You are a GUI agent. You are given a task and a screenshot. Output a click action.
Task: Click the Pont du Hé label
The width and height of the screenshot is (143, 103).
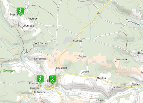point(40,43)
